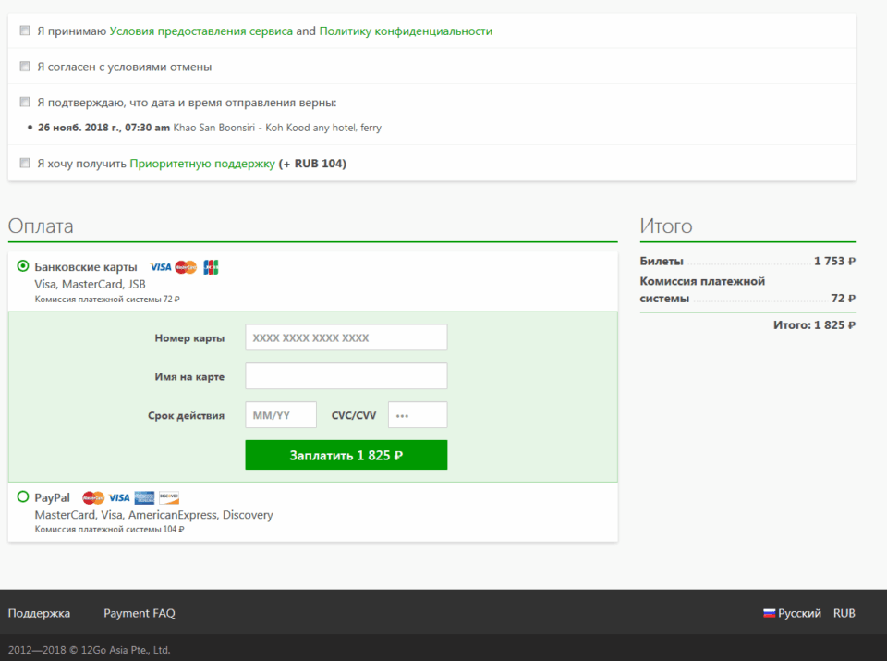Open the Русский language selector
The height and width of the screenshot is (661, 887).
pyautogui.click(x=799, y=613)
